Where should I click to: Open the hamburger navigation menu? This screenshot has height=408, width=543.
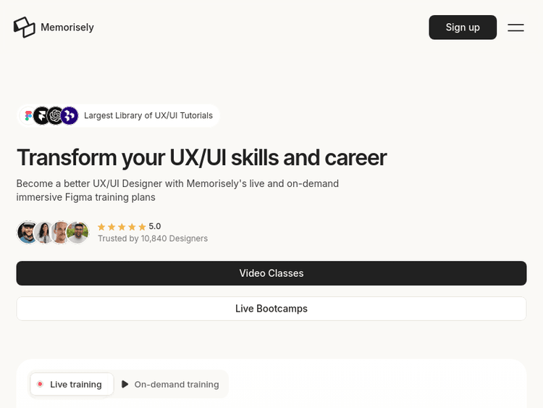pos(515,28)
